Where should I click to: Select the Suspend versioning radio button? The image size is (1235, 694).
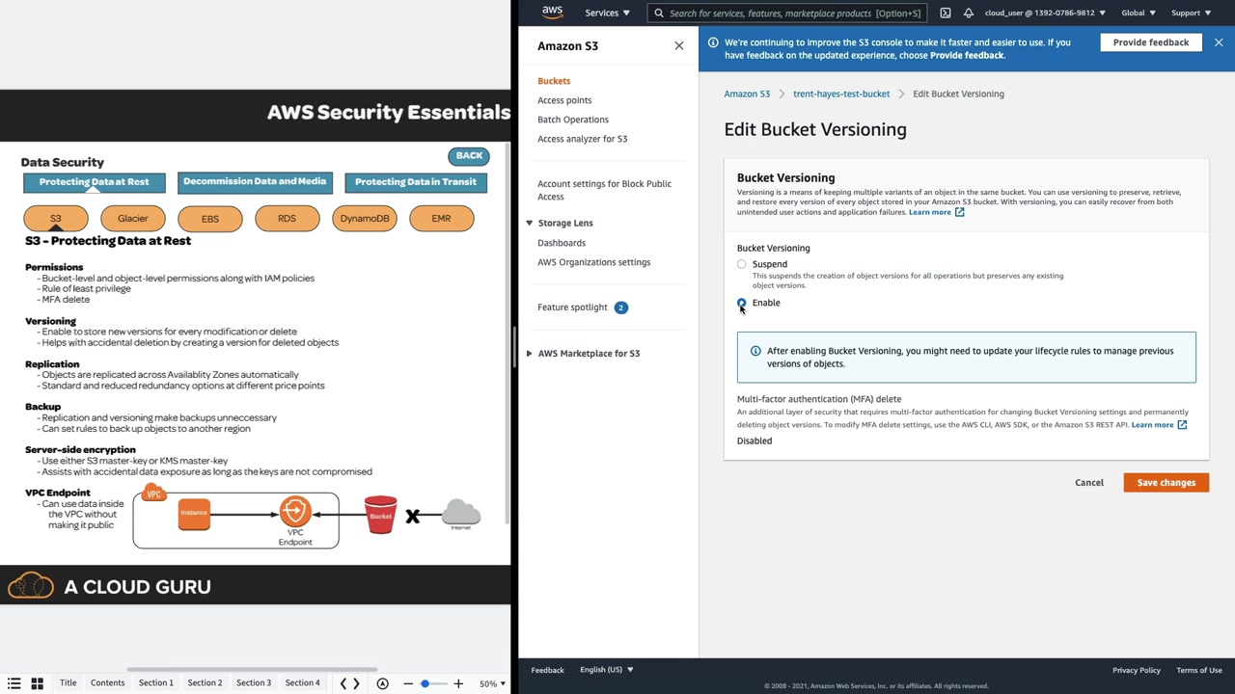point(742,264)
